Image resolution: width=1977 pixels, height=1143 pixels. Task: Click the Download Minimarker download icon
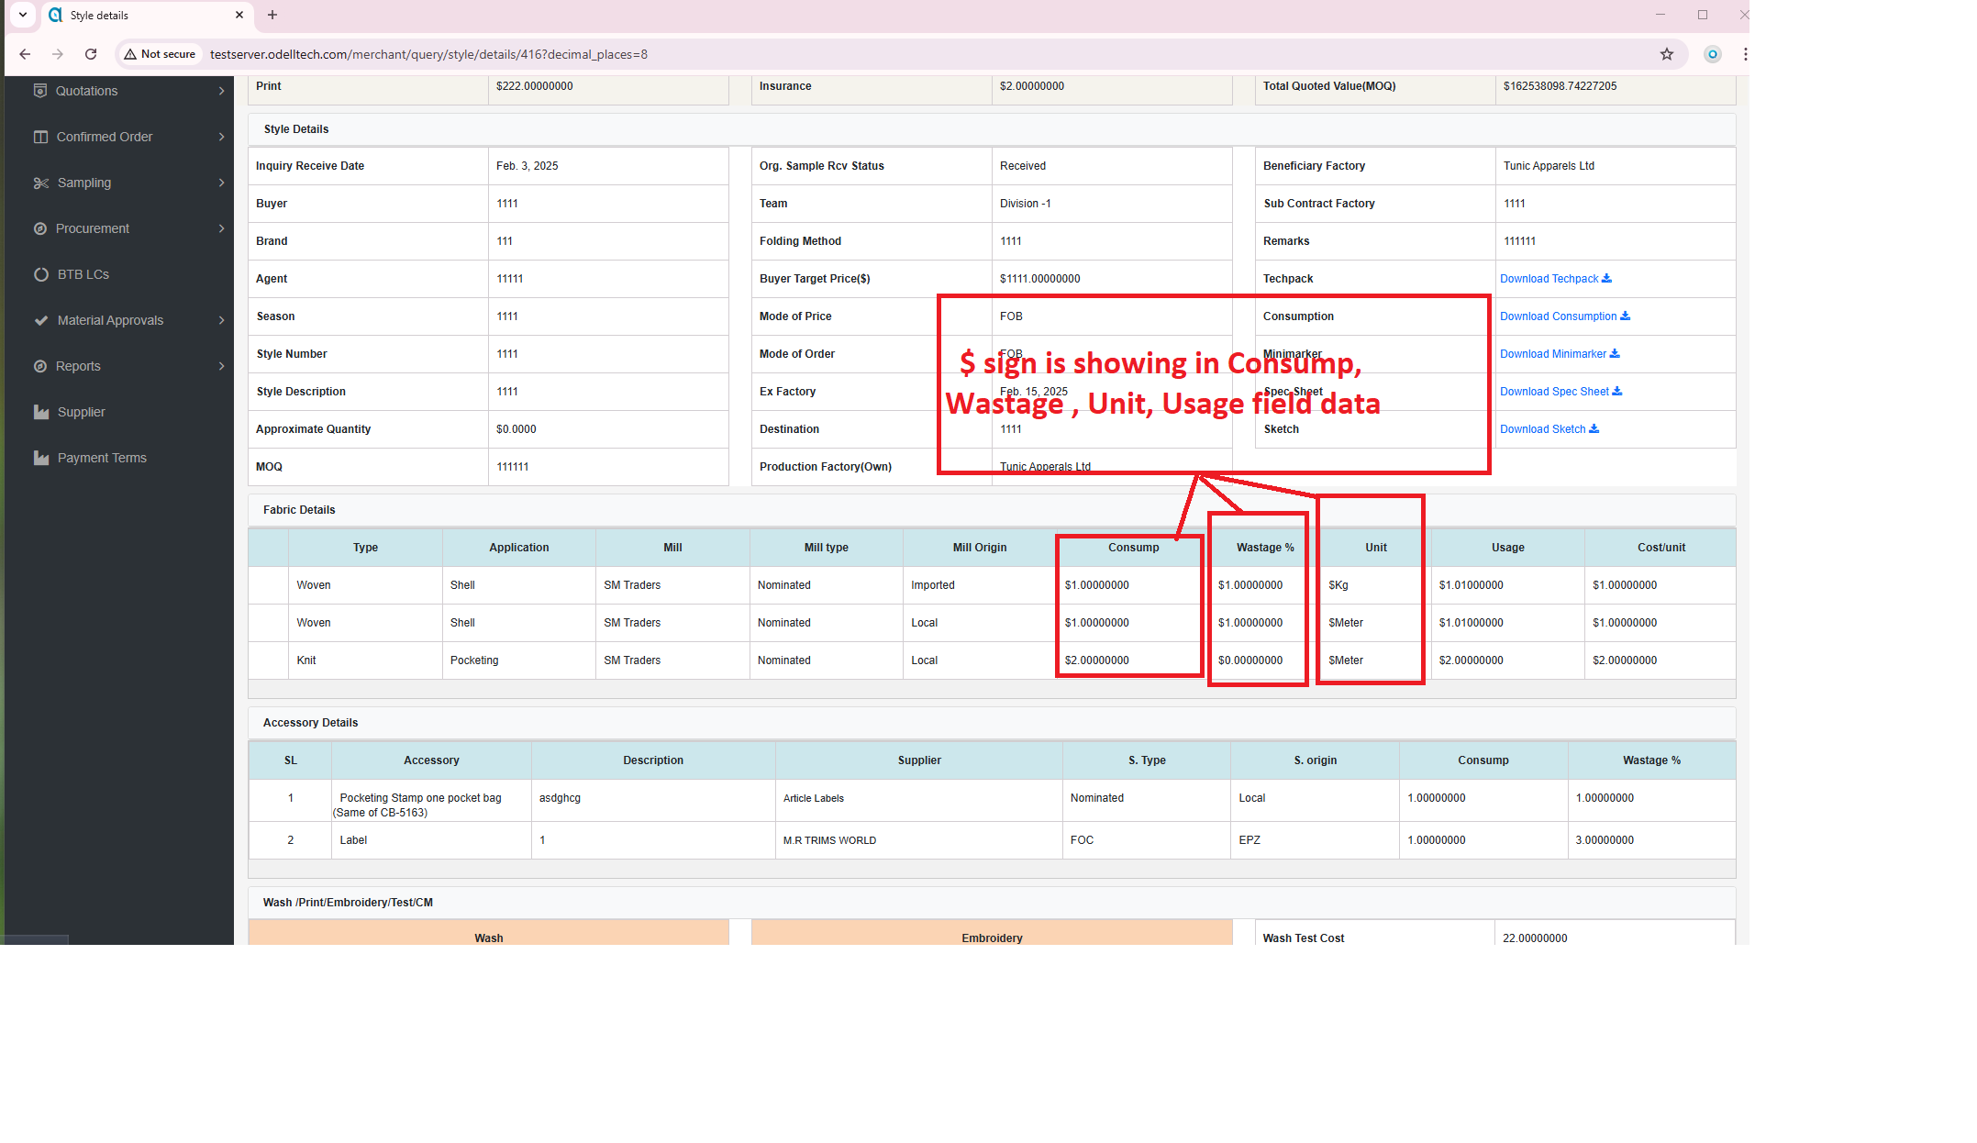(x=1615, y=353)
